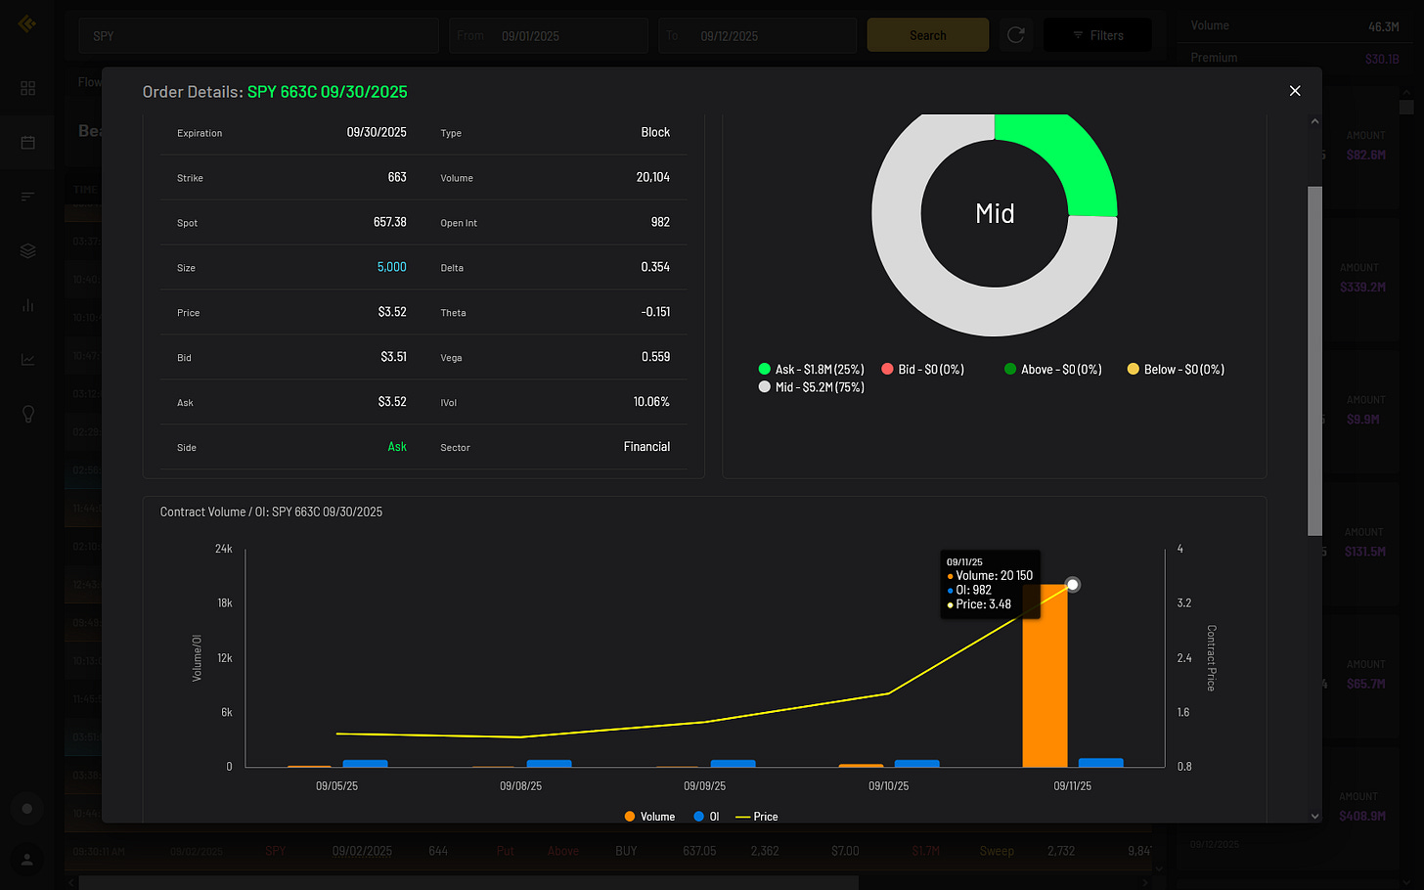Image resolution: width=1424 pixels, height=890 pixels.
Task: Click the IVol value 10.06%
Action: tap(651, 402)
